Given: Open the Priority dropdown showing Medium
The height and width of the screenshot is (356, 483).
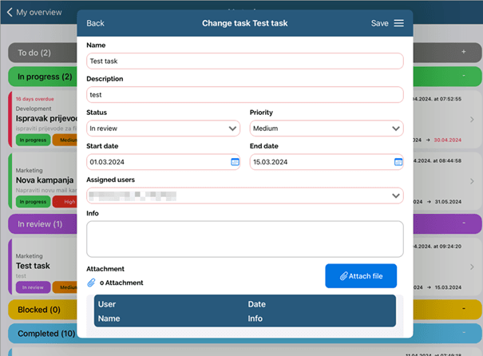Looking at the screenshot, I should 327,128.
